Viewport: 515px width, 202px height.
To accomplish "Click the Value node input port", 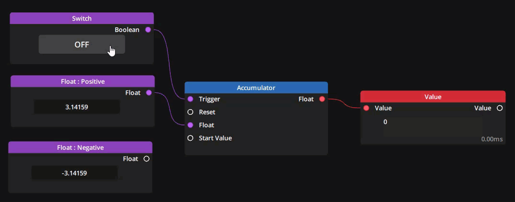I will pos(366,108).
